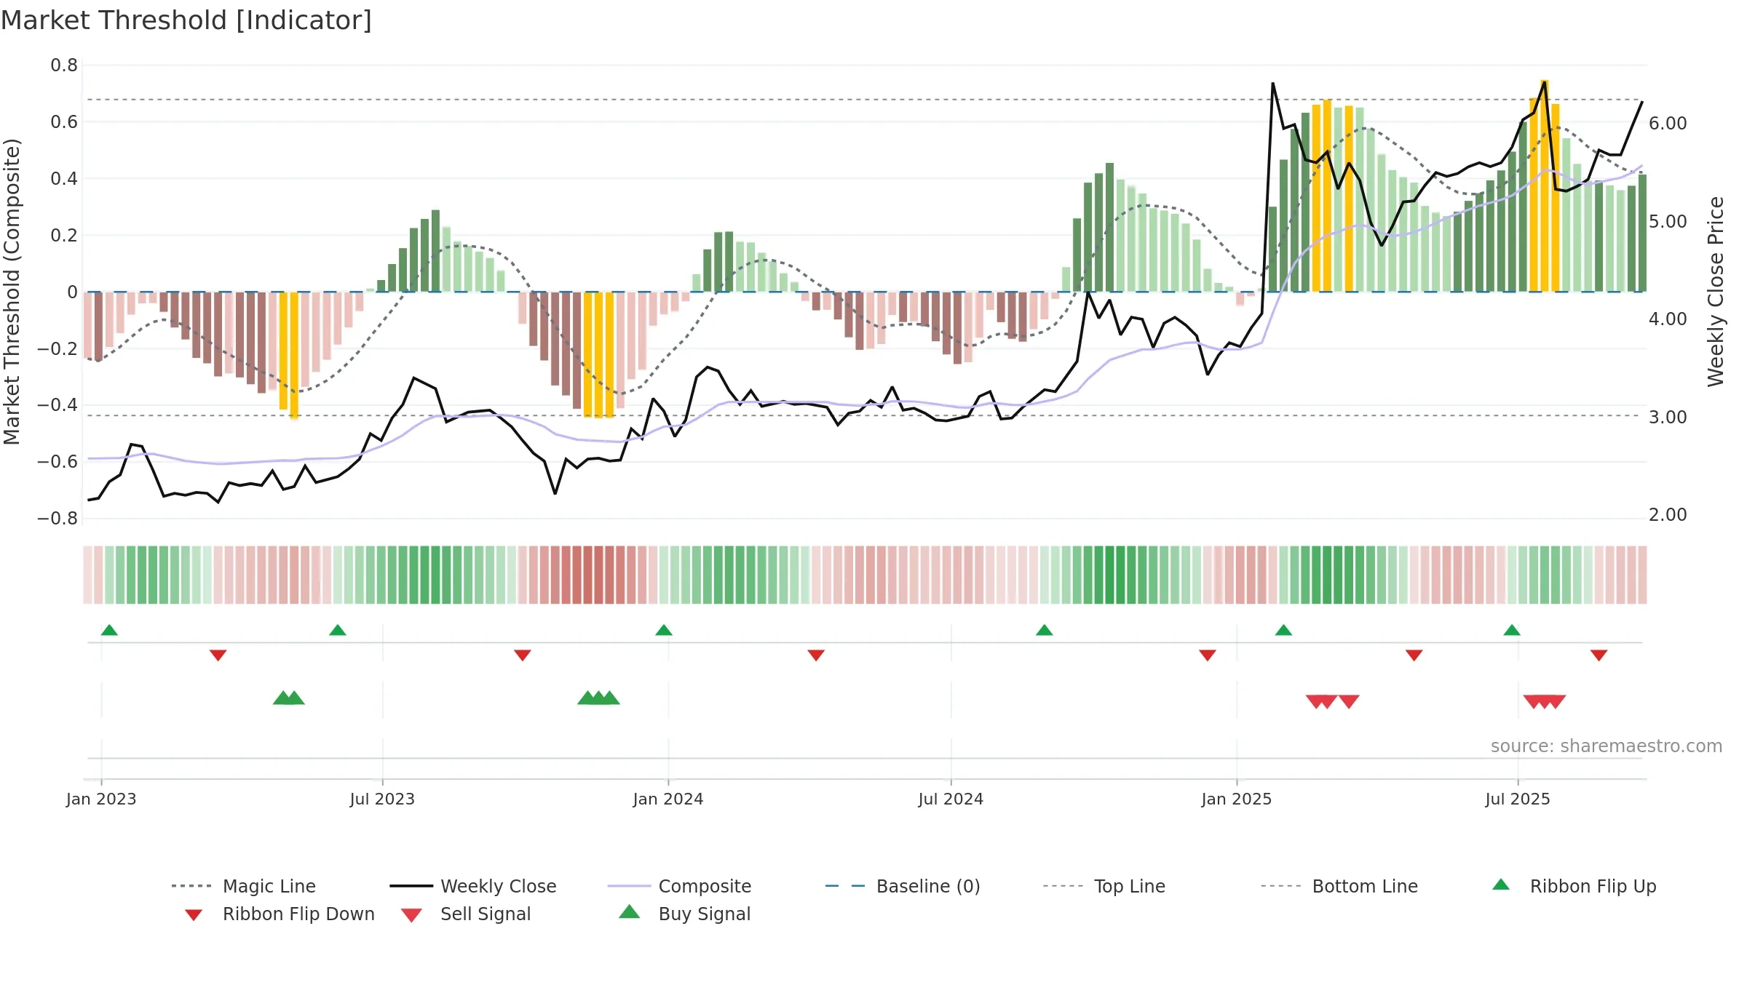Viewport: 1747px width, 982px height.
Task: Toggle the Ribbon Flip Up legend entry
Action: click(x=1574, y=886)
